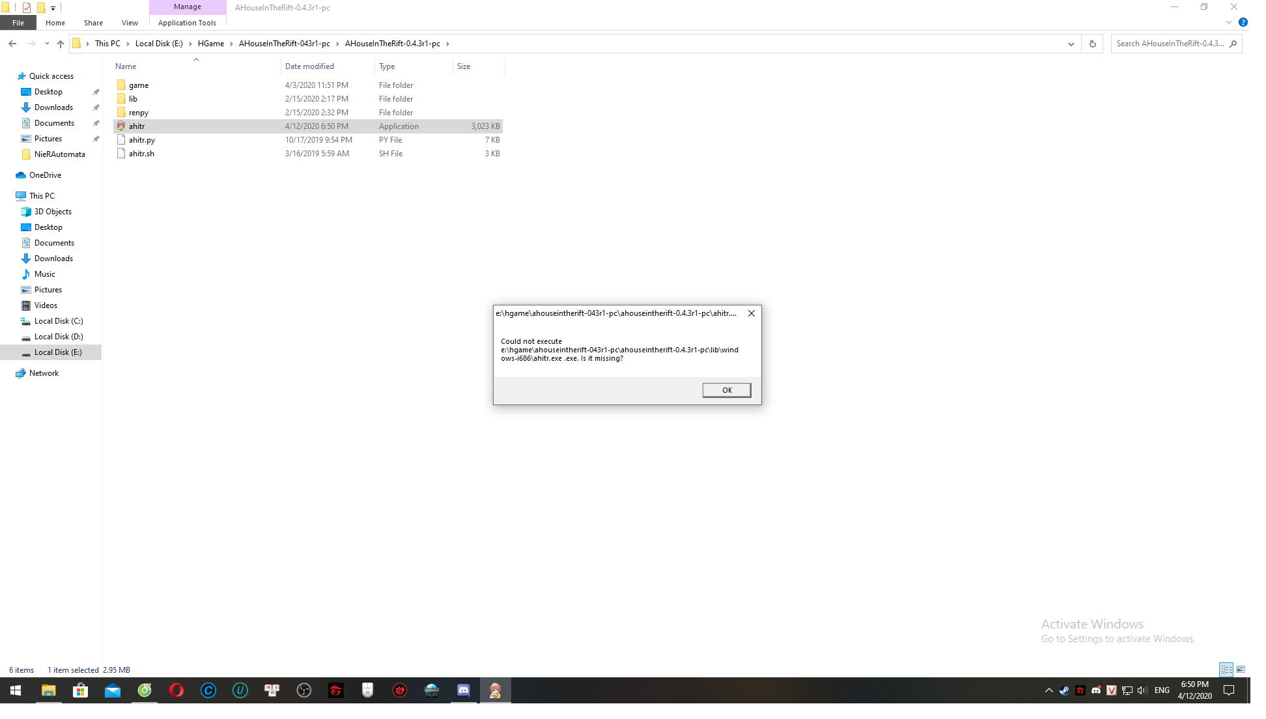Select Local Disk E in sidebar

point(58,352)
